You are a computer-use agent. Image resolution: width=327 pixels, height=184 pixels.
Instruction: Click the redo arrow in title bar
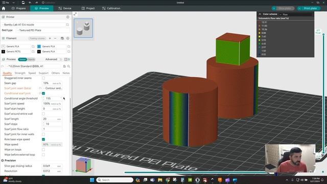tap(36, 3)
